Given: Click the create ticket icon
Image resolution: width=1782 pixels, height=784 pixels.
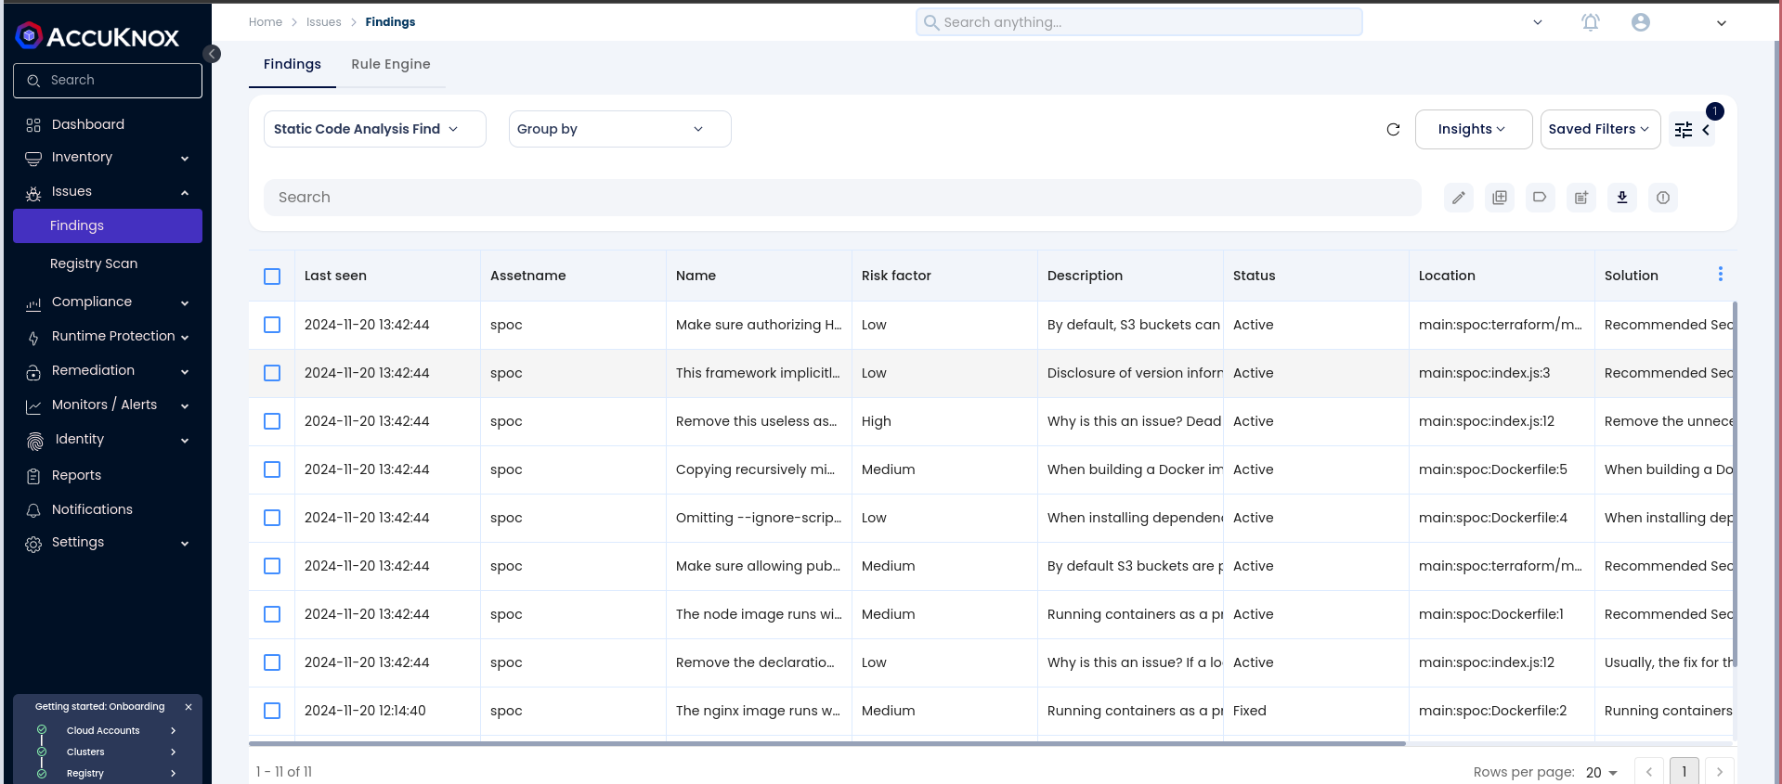Looking at the screenshot, I should point(1581,198).
